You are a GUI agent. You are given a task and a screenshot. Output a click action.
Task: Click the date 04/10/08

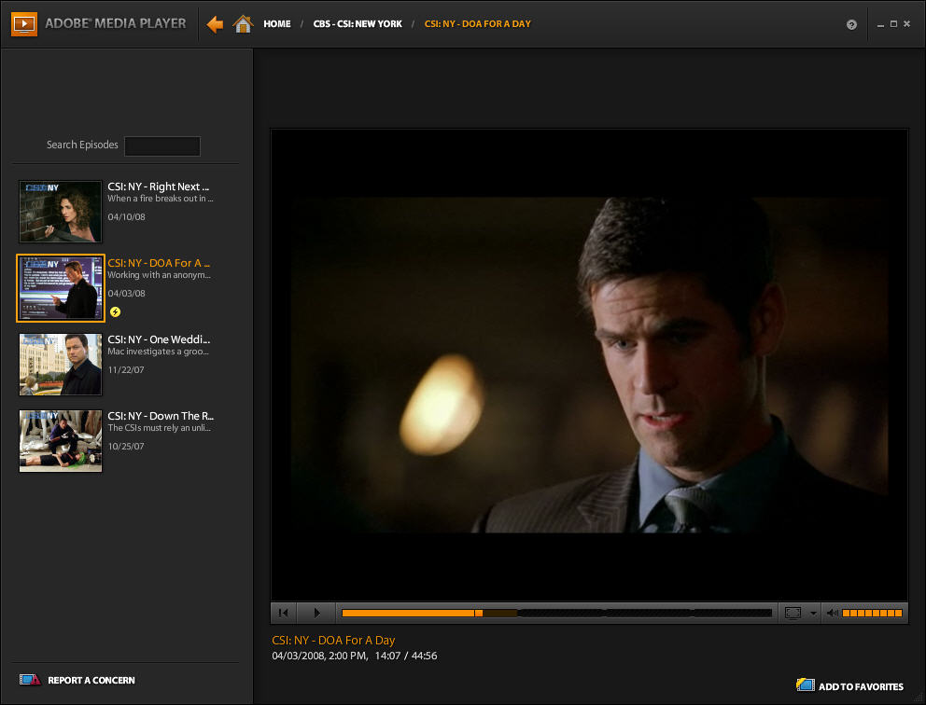(126, 216)
